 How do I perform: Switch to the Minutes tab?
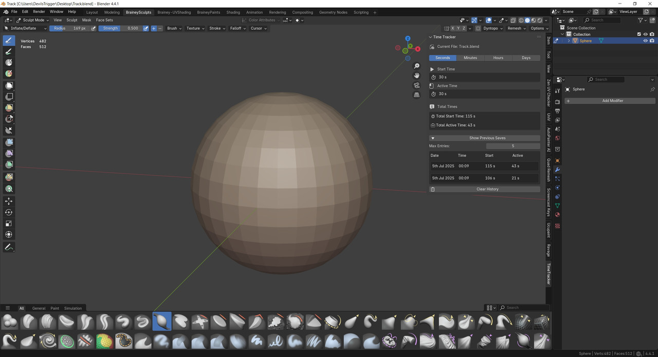(x=470, y=58)
